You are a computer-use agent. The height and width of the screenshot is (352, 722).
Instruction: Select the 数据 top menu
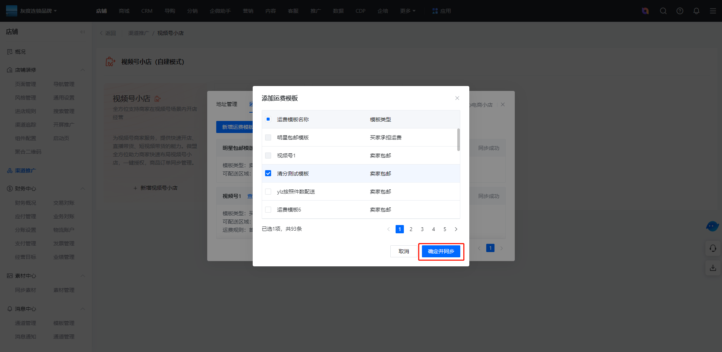338,11
